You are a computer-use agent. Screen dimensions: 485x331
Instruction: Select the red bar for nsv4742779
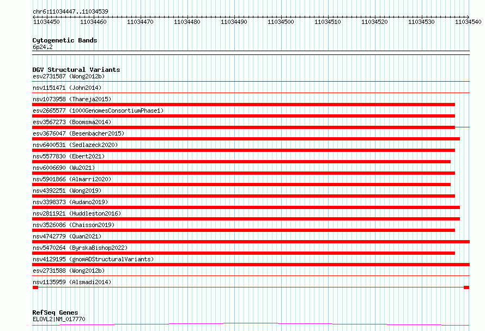pyautogui.click(x=251, y=242)
